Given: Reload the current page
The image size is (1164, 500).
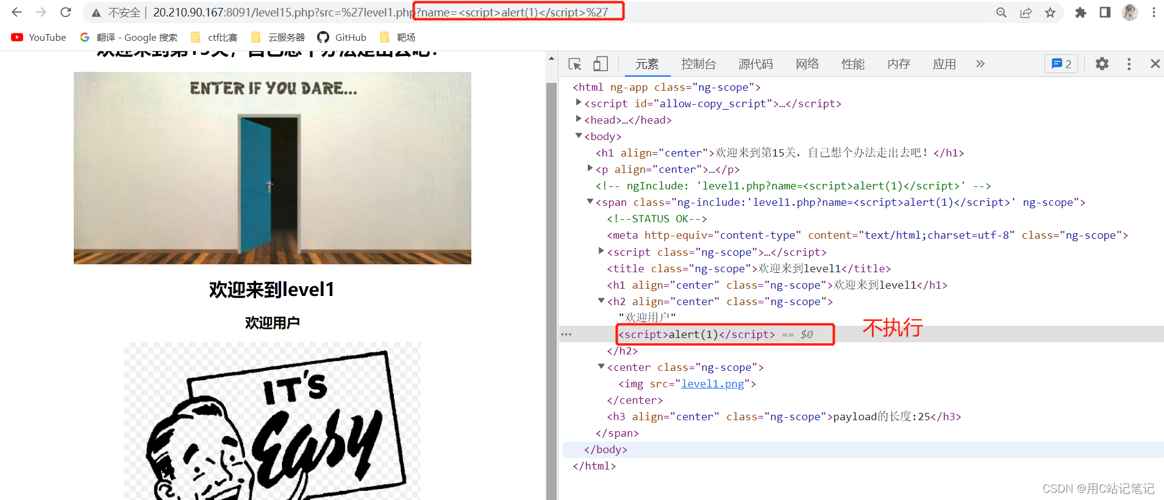Looking at the screenshot, I should pos(66,12).
